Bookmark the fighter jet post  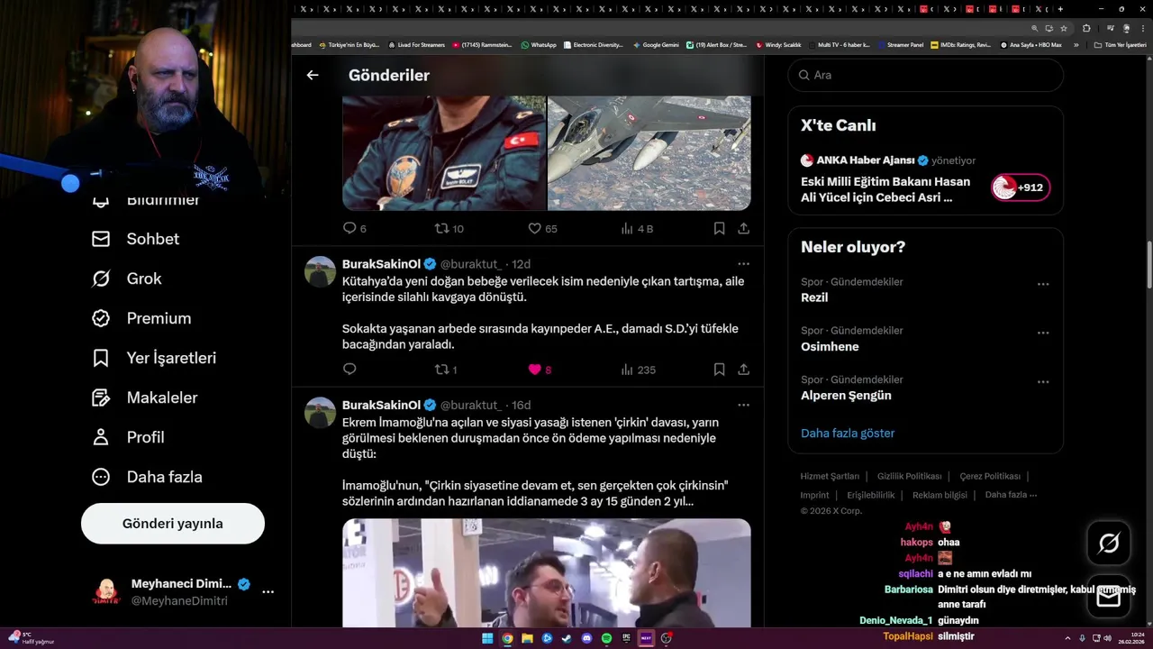tap(719, 229)
